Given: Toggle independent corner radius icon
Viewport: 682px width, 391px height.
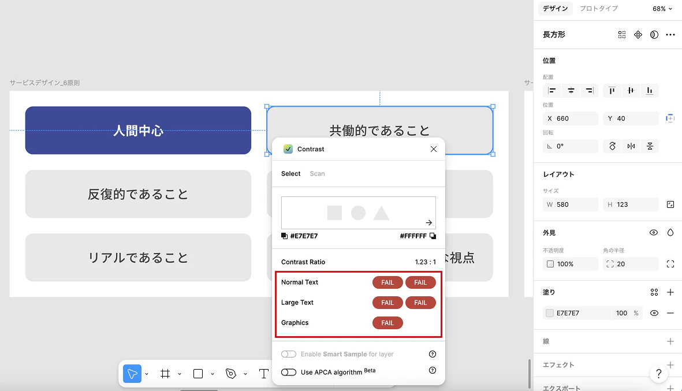Looking at the screenshot, I should 670,264.
